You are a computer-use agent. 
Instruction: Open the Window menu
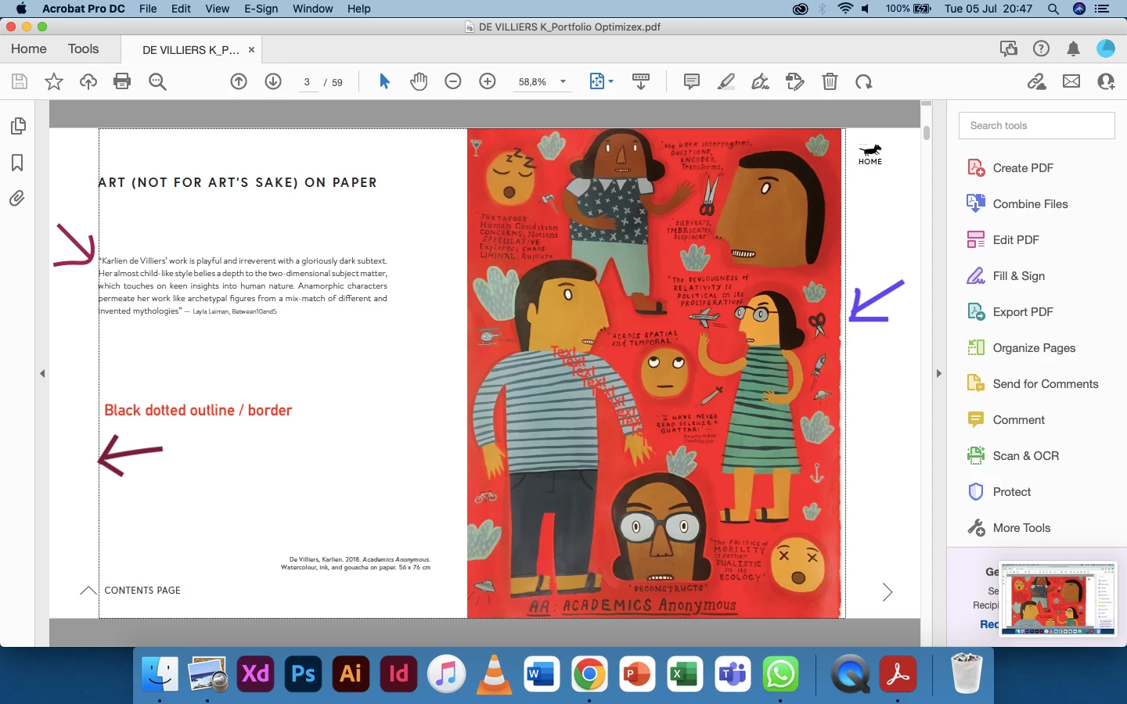coord(313,9)
